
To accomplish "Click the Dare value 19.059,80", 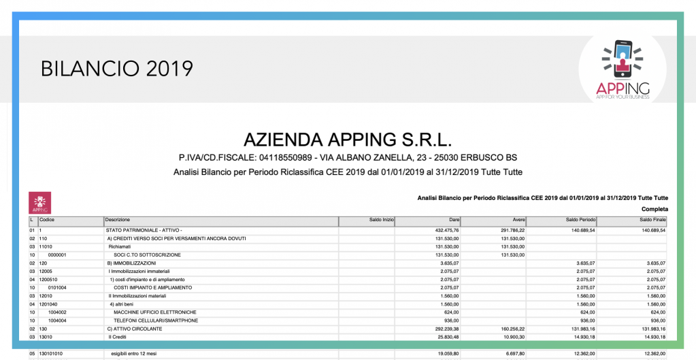I will [447, 354].
